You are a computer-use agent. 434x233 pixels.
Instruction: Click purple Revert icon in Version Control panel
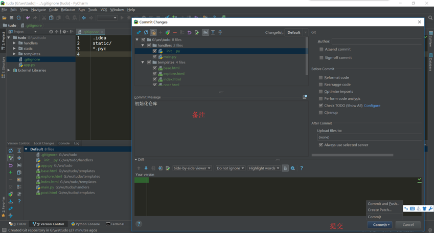click(x=11, y=165)
